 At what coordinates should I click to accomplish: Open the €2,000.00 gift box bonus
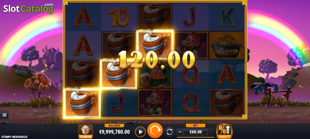click(x=86, y=132)
